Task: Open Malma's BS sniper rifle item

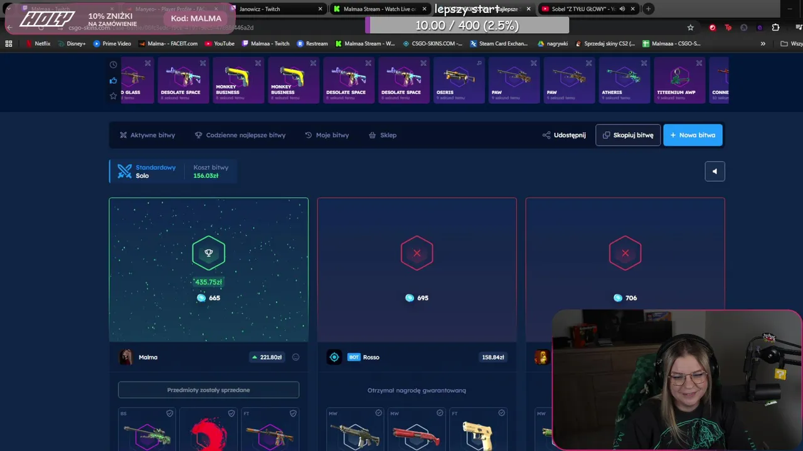Action: pos(147,430)
